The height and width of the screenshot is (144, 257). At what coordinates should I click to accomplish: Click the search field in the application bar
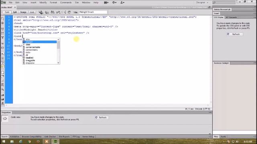224,2
